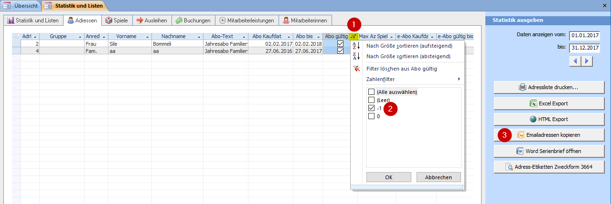This screenshot has height=204, width=611.
Task: Click the Excel Export button
Action: [548, 103]
